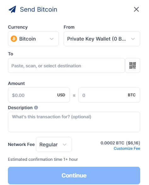Expand the Network Fee Regular dropdown
149x185 pixels.
54,144
